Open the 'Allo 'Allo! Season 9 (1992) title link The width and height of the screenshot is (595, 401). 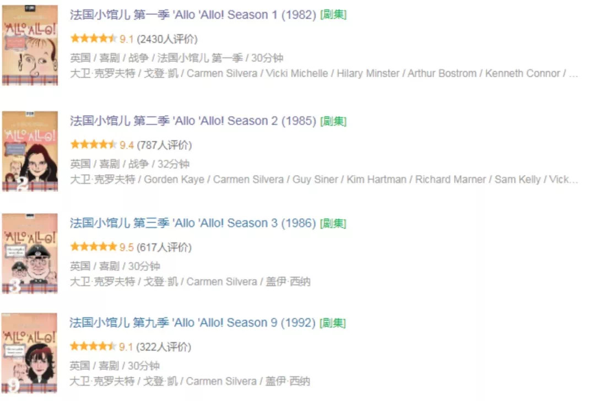(192, 323)
